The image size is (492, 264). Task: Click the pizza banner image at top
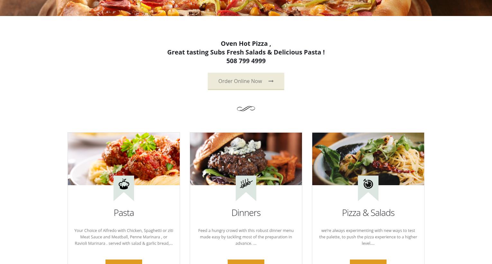tap(246, 8)
